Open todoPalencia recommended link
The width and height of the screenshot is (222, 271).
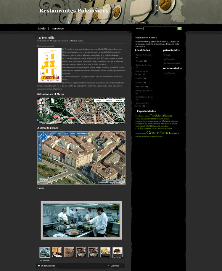pos(169,73)
